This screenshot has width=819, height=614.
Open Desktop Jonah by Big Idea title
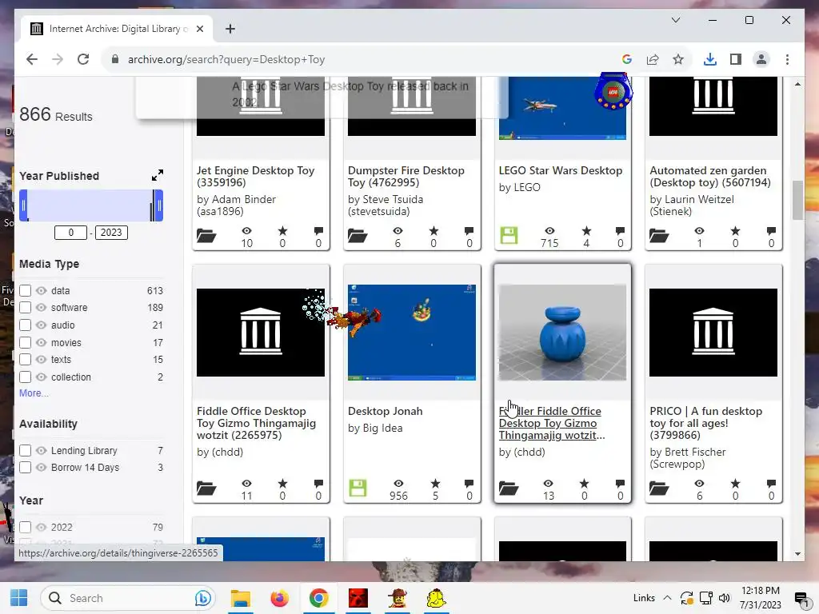(385, 412)
